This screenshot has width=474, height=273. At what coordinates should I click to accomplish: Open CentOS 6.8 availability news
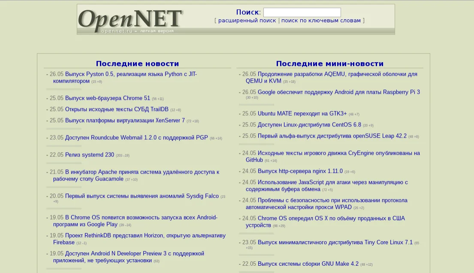point(309,125)
